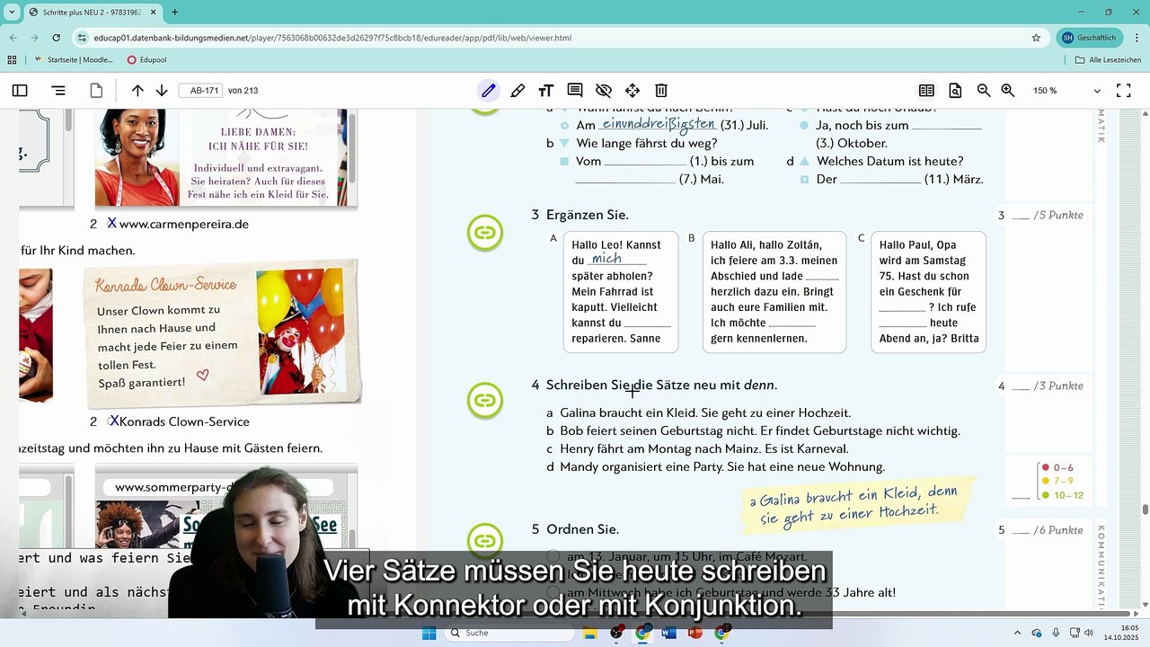Click the Chrome apps grid icon
1150x647 pixels.
tap(12, 60)
